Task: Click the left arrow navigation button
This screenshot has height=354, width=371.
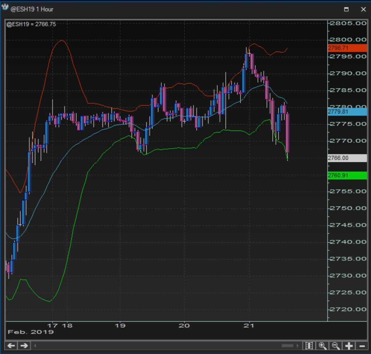Action: [x=11, y=346]
